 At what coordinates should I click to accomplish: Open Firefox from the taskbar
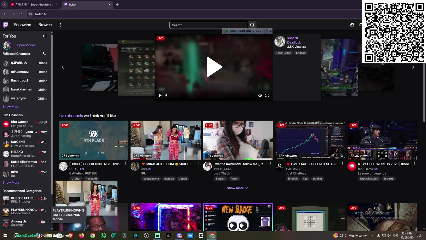tap(82, 236)
